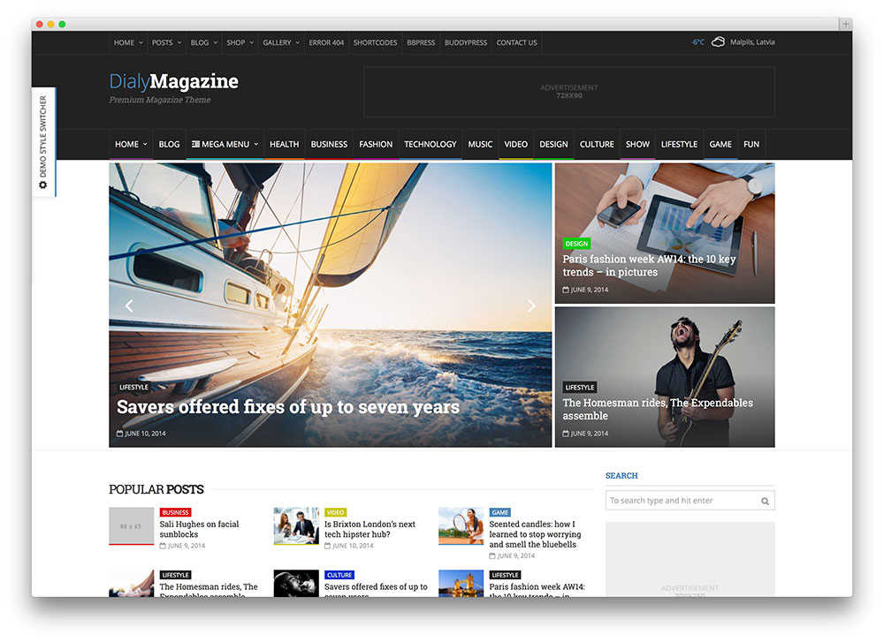Viewport: 884px width, 642px height.
Task: Click the 'Premium Magazine Theme' tagline
Action: click(160, 100)
